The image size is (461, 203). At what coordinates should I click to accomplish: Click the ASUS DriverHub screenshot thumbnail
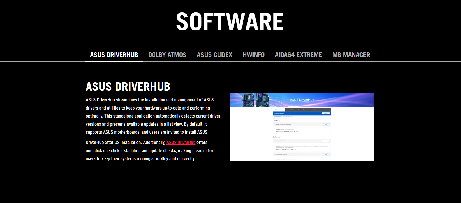click(302, 127)
